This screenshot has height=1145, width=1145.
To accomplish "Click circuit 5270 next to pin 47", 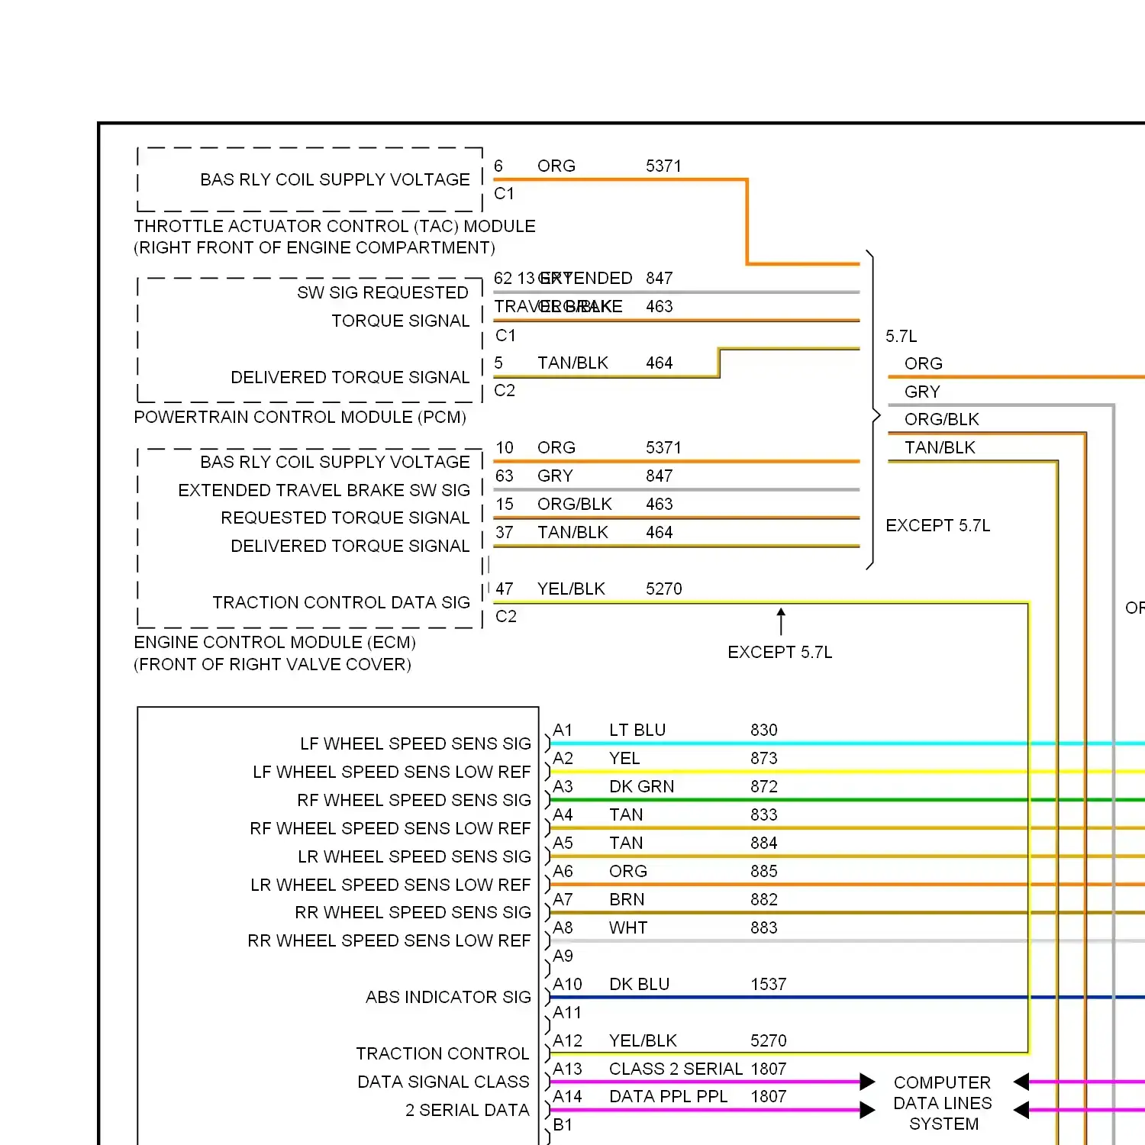I will point(663,589).
